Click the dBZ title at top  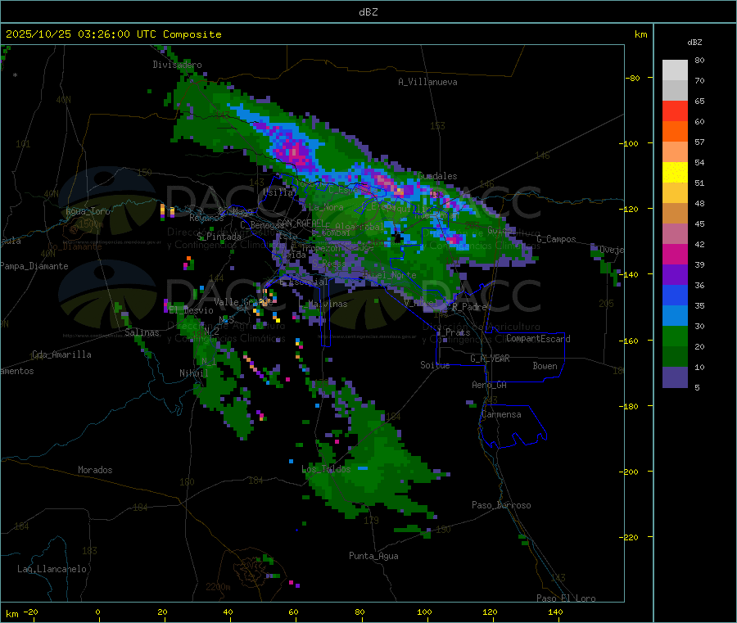[x=368, y=12]
